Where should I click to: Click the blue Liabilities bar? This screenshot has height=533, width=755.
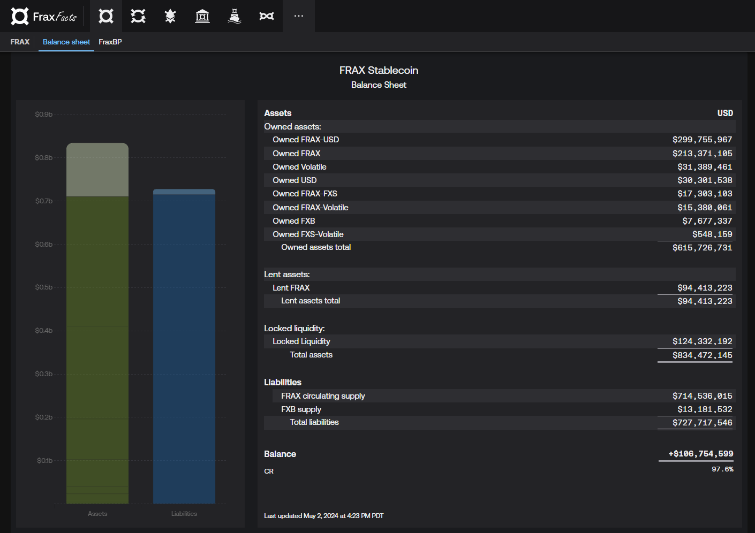coord(184,348)
